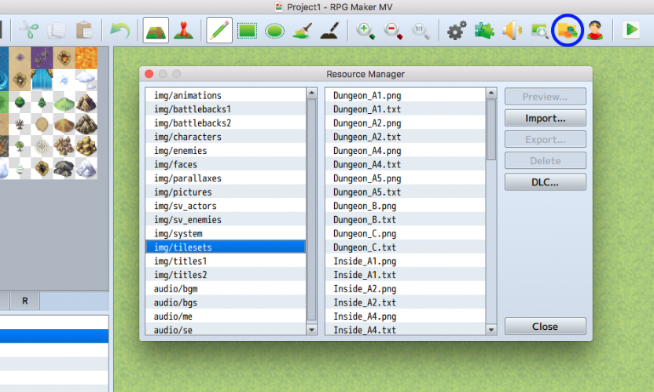The width and height of the screenshot is (654, 392).
Task: Select img/parallaxes folder
Action: (x=226, y=178)
